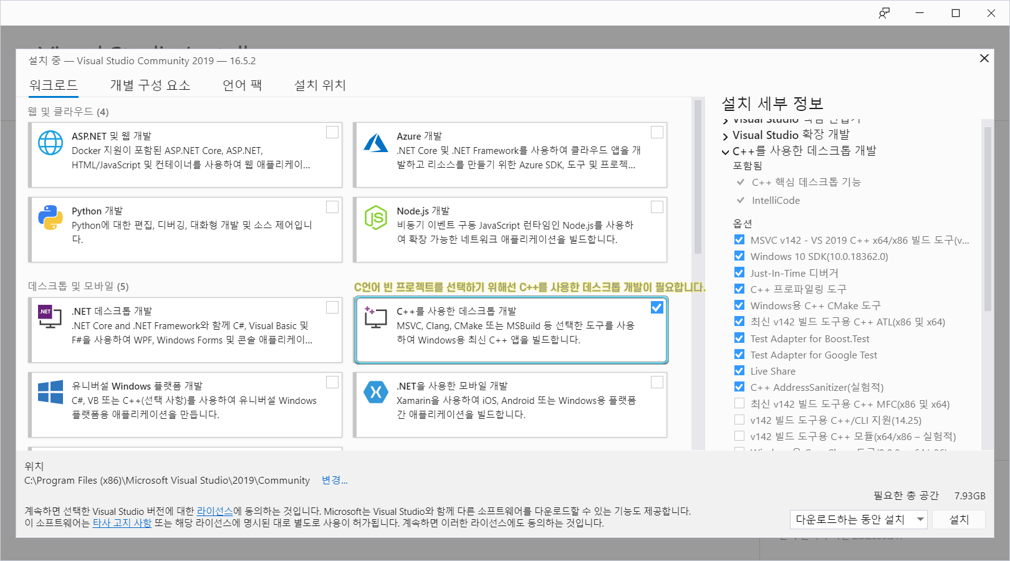
Task: Click the Azure development logo icon
Action: coord(376,143)
